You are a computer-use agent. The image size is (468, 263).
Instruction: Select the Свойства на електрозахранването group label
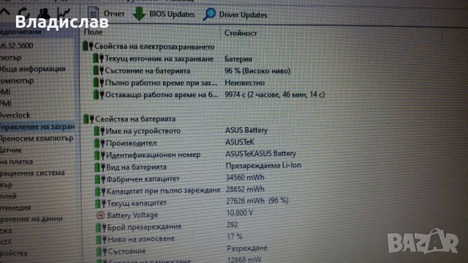pyautogui.click(x=154, y=47)
